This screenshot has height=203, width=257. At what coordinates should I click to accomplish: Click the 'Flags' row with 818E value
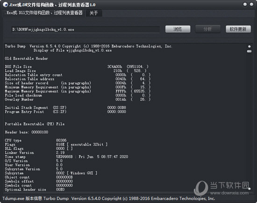[56, 144]
